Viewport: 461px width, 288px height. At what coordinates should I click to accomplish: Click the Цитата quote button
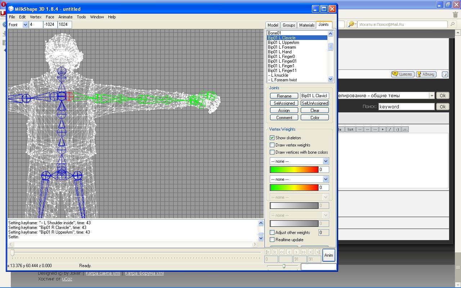(x=402, y=74)
